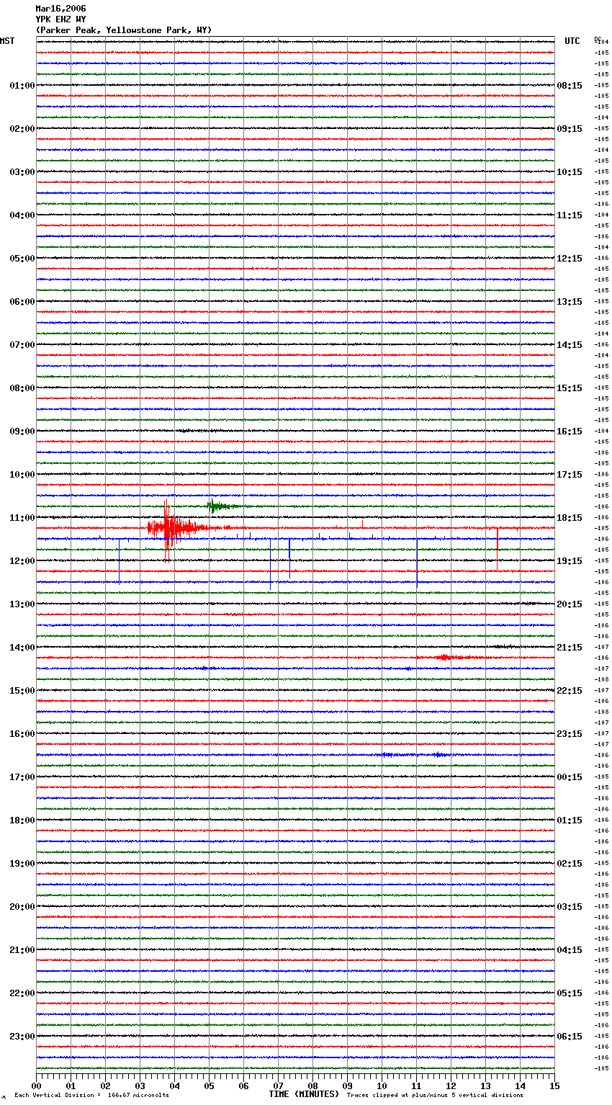Screen dimensions: 612x1105
Task: Click the 05:15 UTC time label
Action: coord(570,993)
